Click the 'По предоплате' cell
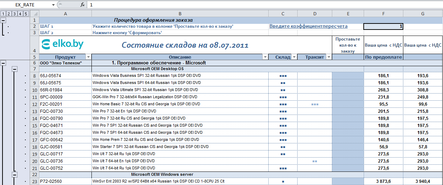Screen dimensions: 443x185 383,57
